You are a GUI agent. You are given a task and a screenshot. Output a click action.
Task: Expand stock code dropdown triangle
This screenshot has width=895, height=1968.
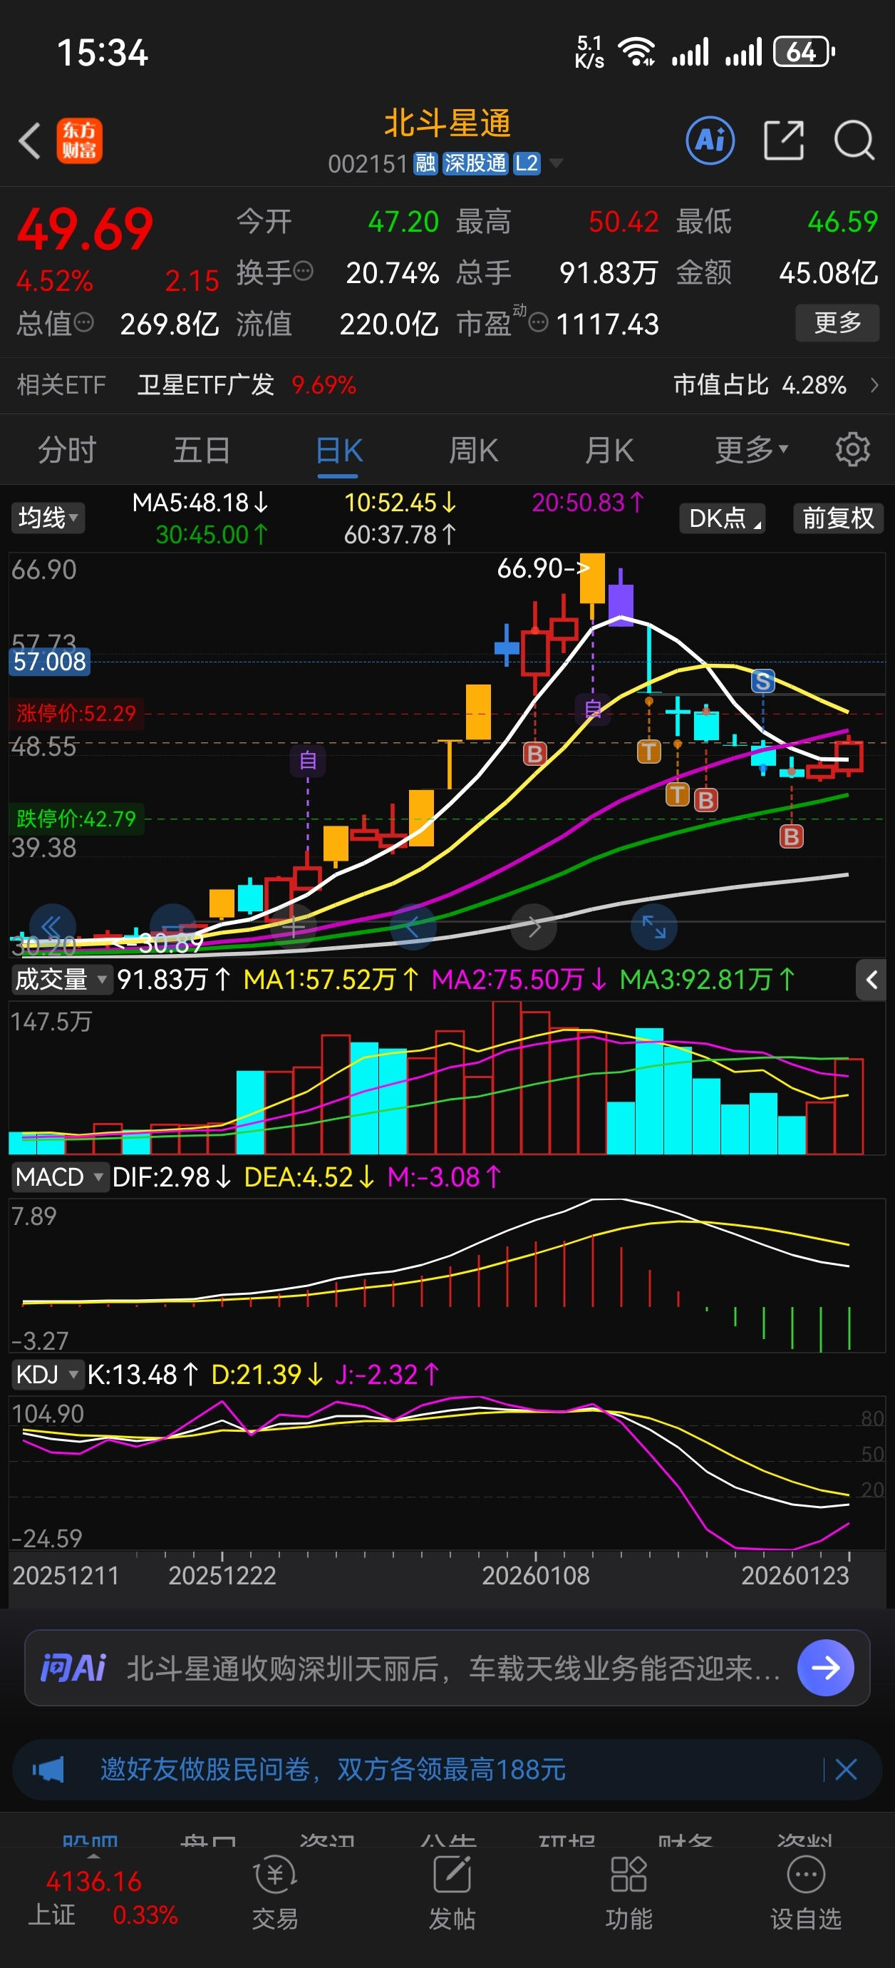pos(556,163)
